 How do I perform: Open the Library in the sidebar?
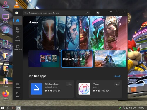pyautogui.click(x=18, y=85)
